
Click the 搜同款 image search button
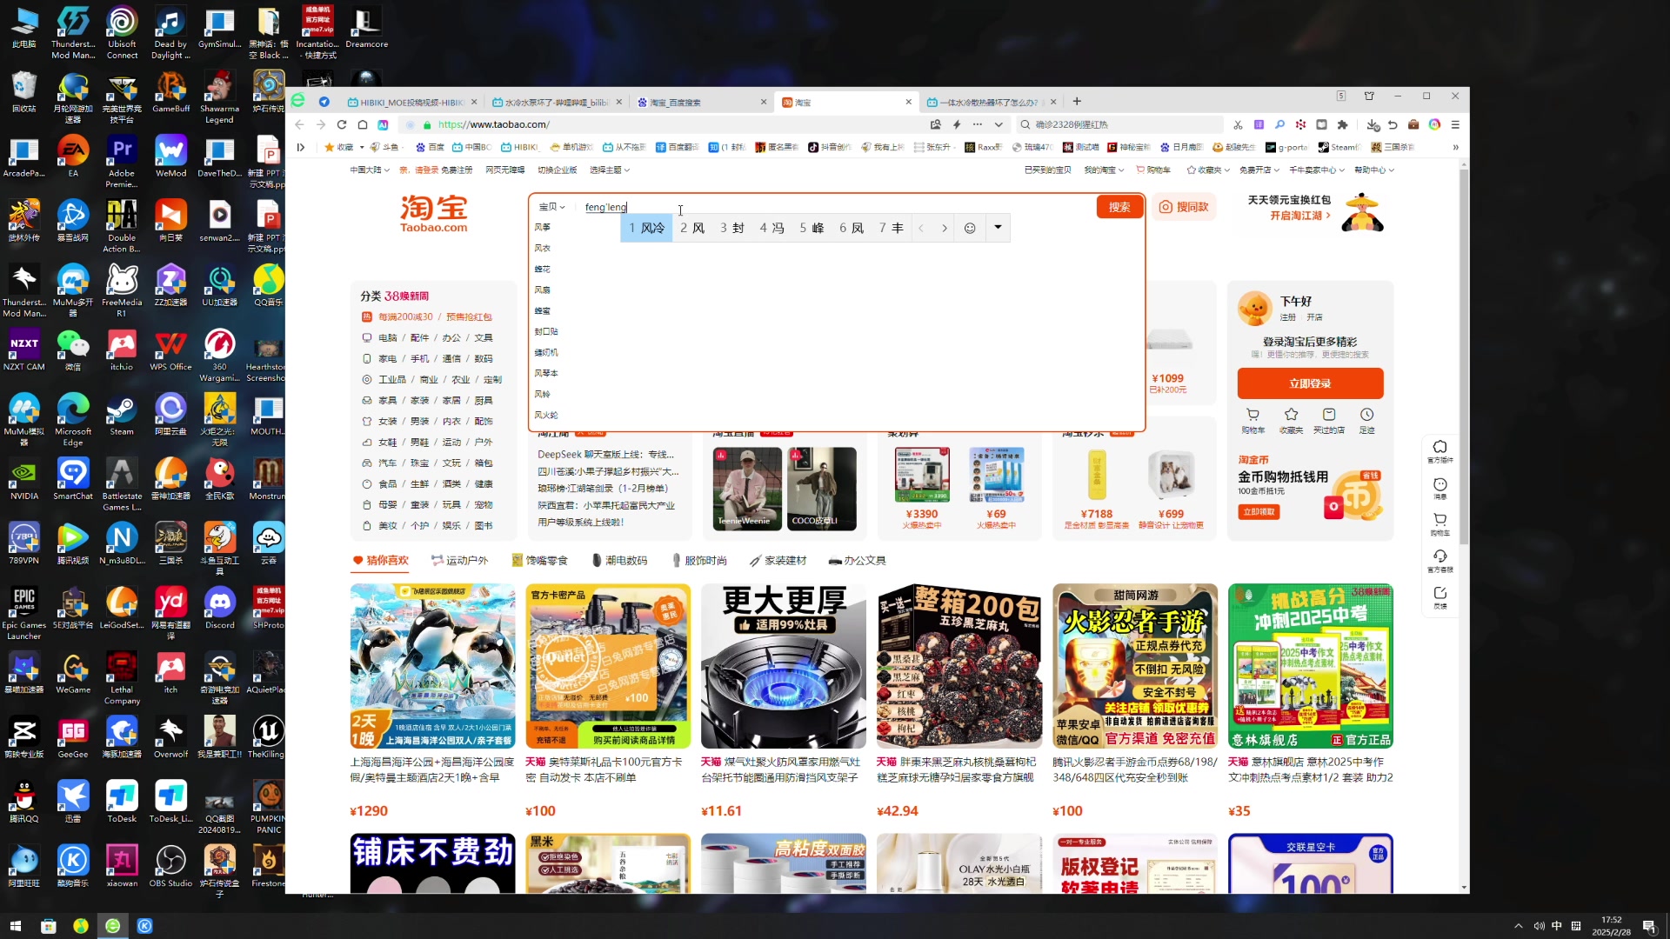point(1185,207)
